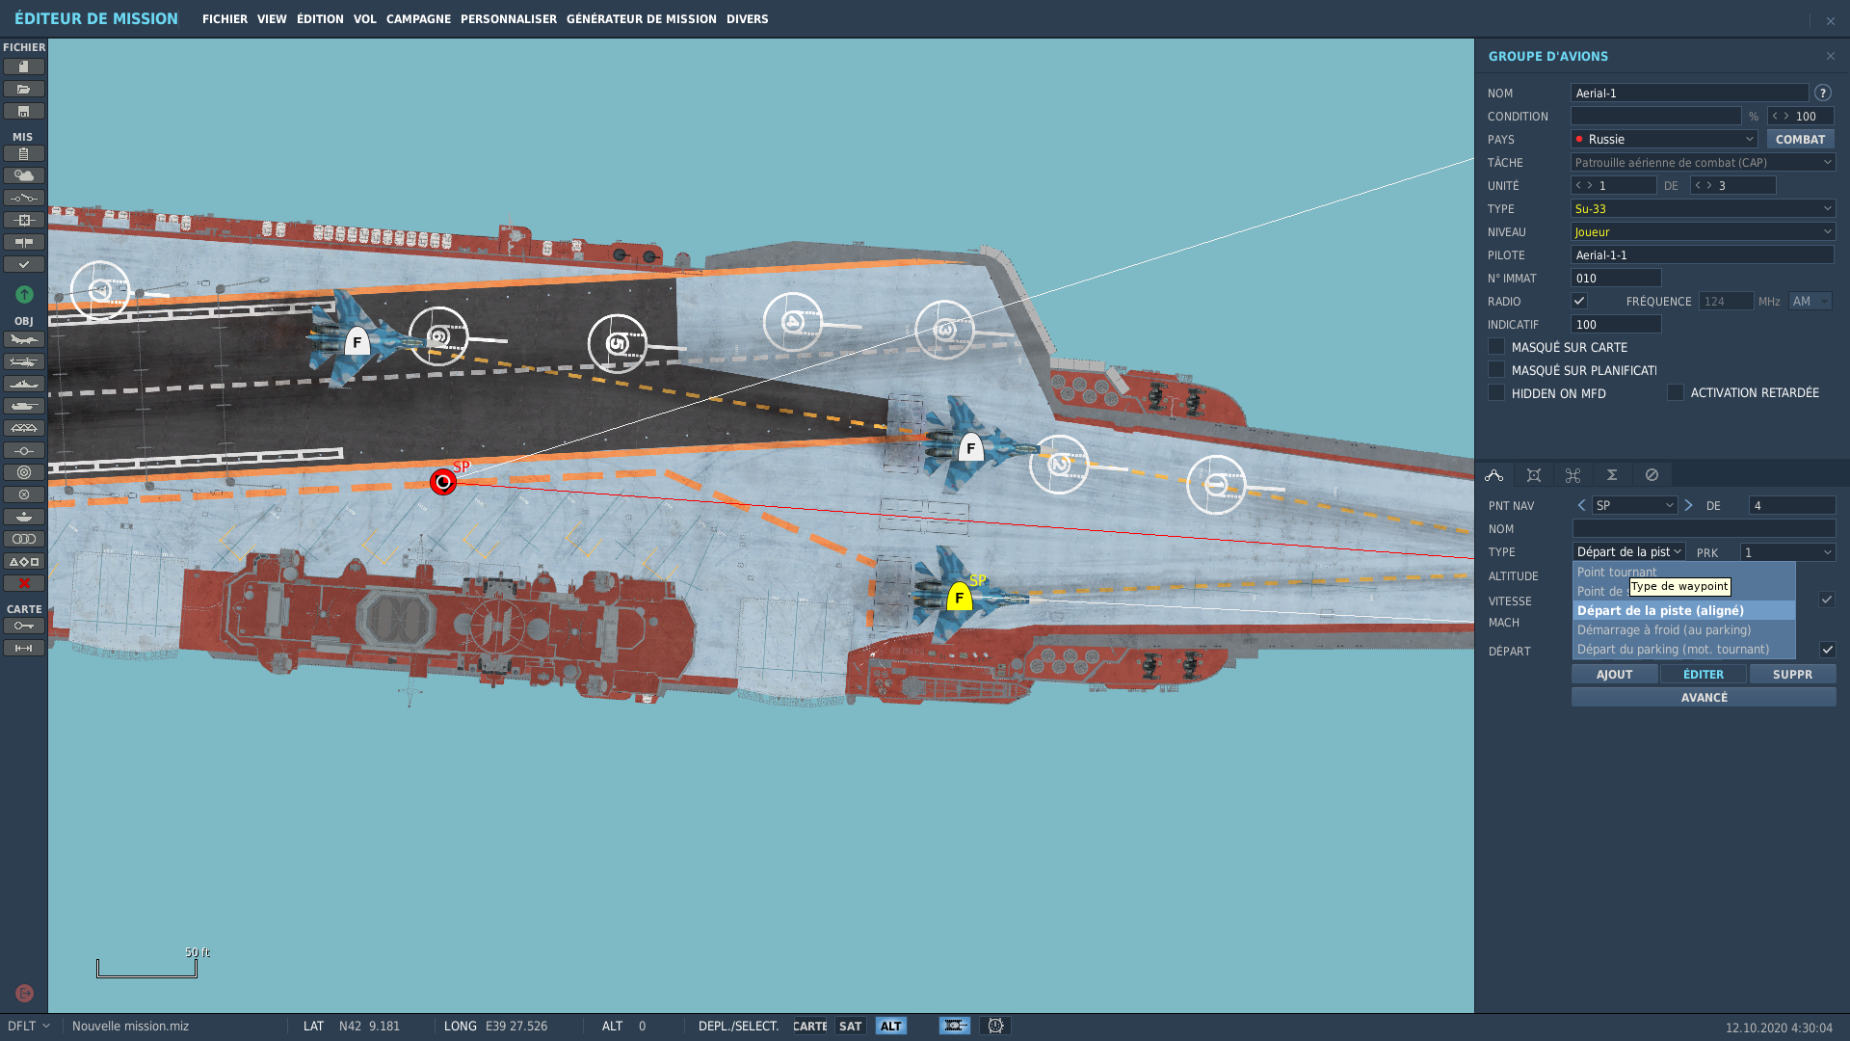
Task: Select the trigger zone concentric circles tool
Action: click(x=24, y=472)
